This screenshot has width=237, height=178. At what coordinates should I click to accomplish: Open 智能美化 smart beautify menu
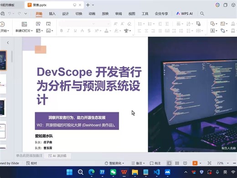(114, 163)
